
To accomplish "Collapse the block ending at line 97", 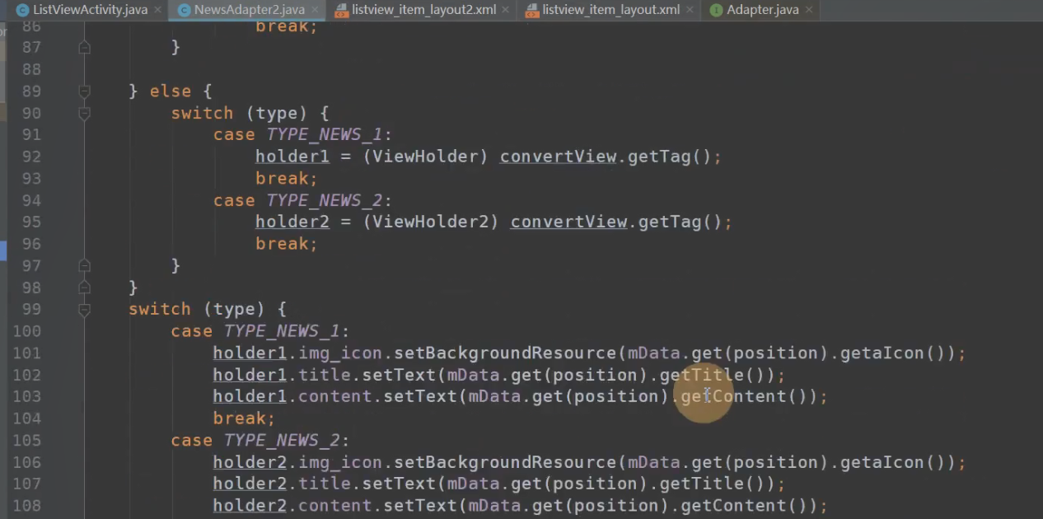I will tap(84, 265).
